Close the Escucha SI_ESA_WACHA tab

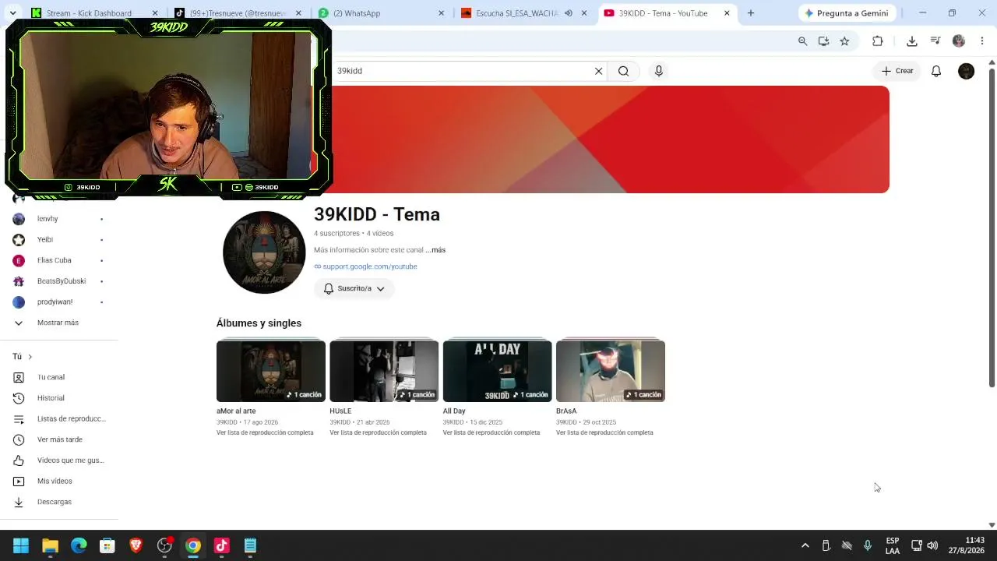click(x=584, y=13)
